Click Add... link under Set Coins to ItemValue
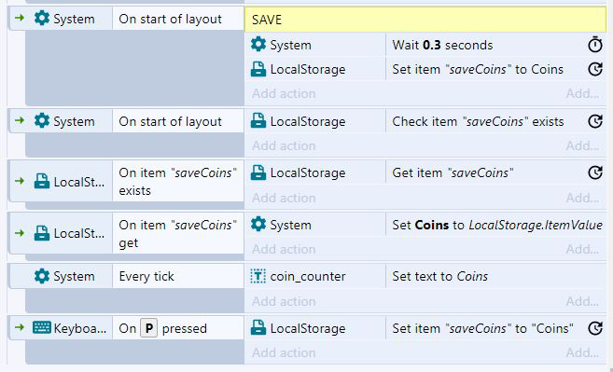This screenshot has width=613, height=372. click(582, 249)
